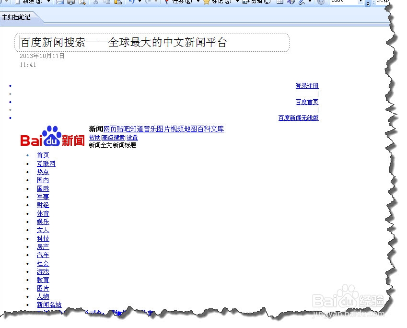Open the 娱乐 category link
This screenshot has height=328, width=407.
click(x=43, y=222)
